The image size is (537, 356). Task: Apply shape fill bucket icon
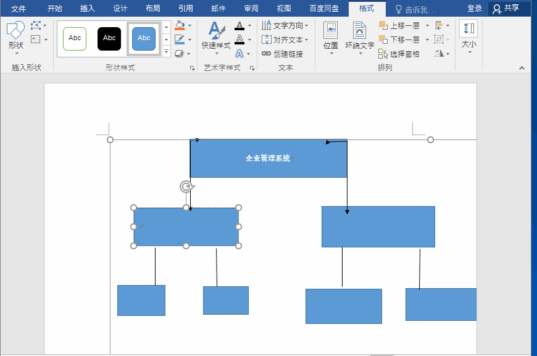(180, 25)
